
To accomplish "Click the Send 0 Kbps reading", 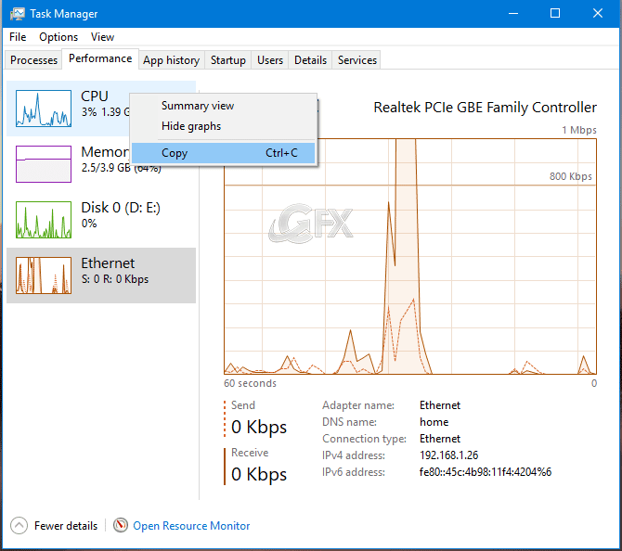I will 259,427.
